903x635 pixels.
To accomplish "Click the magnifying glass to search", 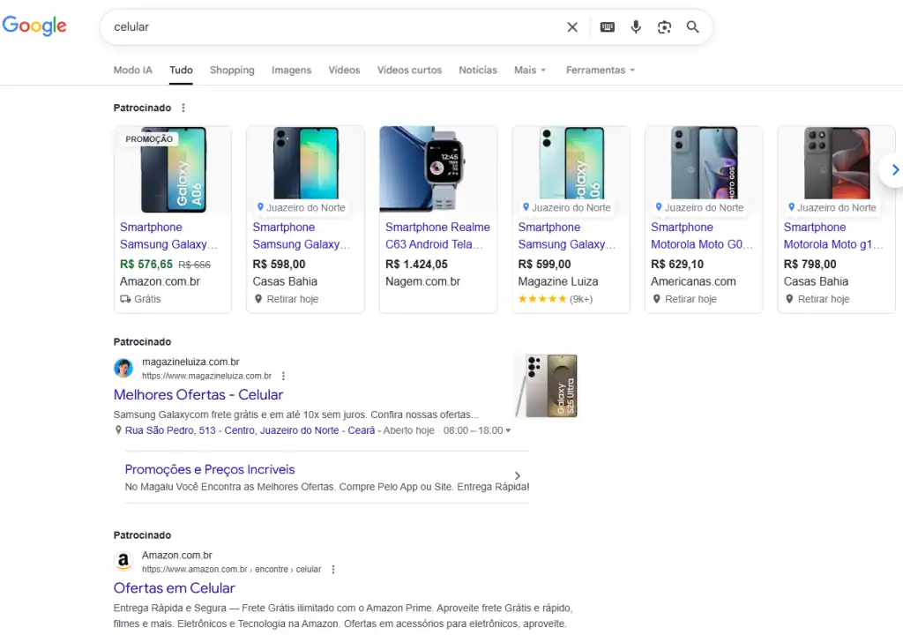I will pos(693,27).
